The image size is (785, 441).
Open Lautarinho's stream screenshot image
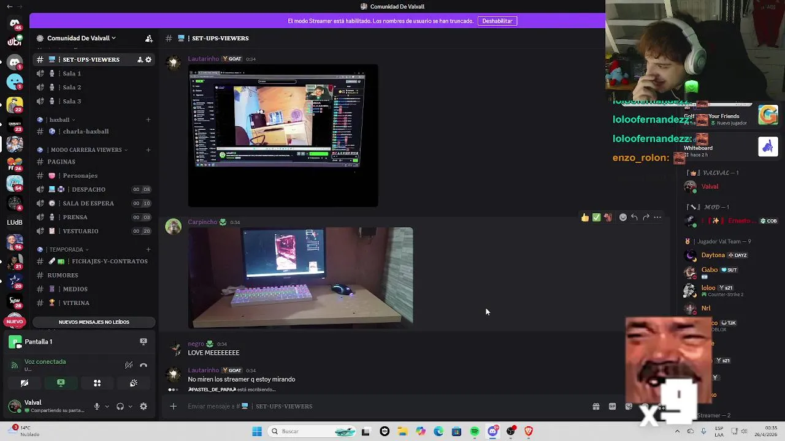click(x=283, y=135)
